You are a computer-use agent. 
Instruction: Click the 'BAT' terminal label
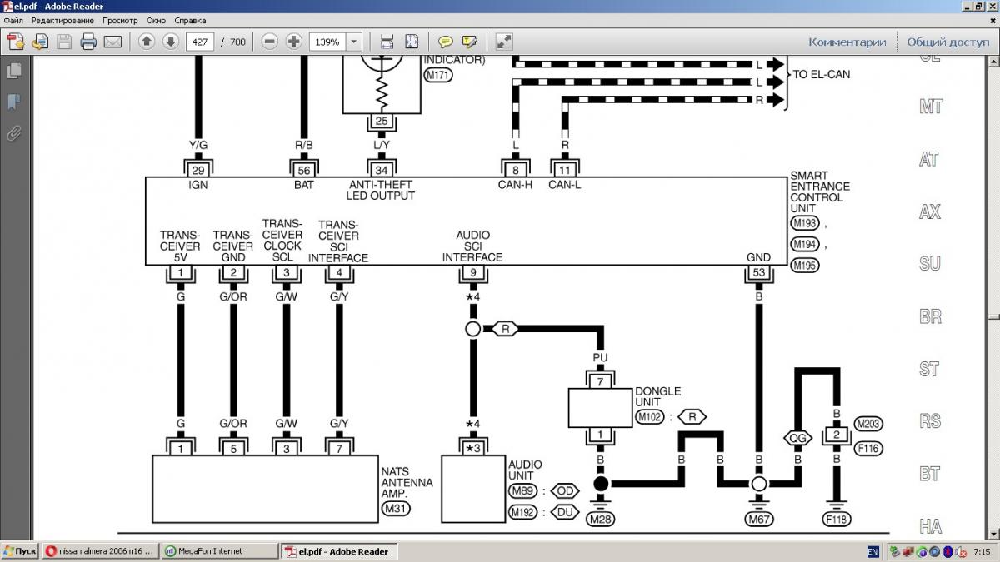(303, 185)
